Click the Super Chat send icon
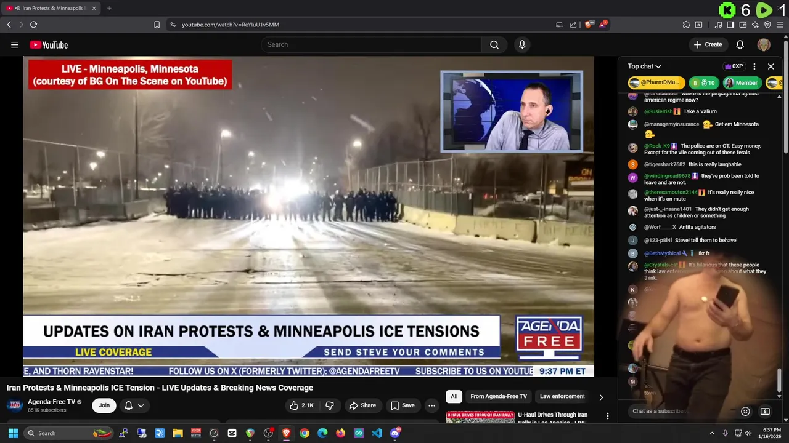 point(765,411)
